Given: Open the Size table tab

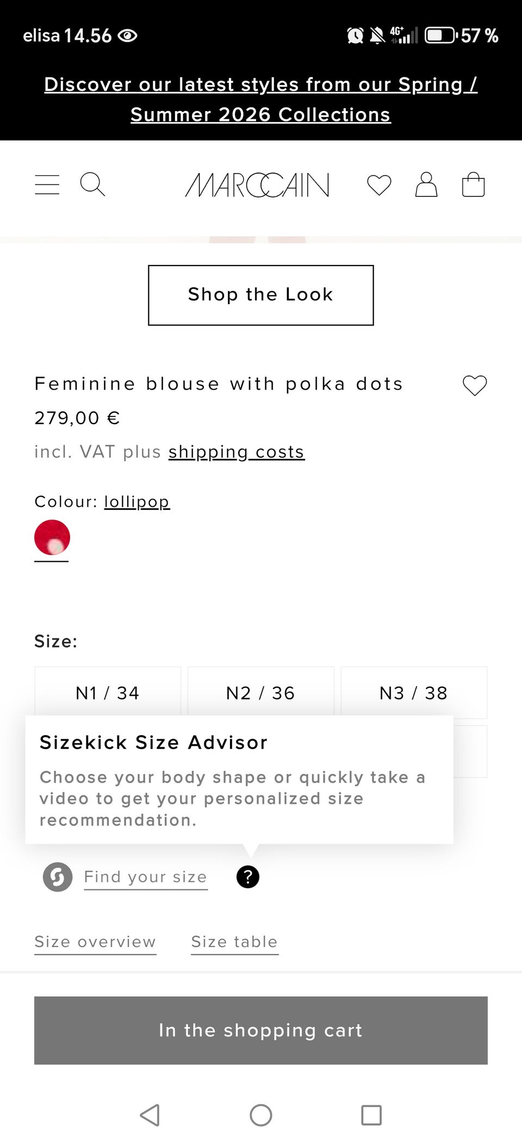Looking at the screenshot, I should point(234,942).
